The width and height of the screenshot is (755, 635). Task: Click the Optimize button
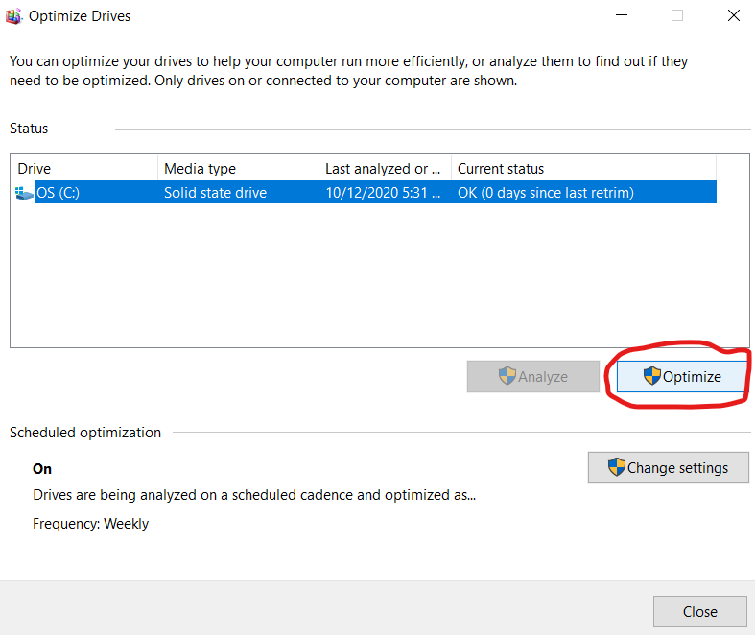682,376
